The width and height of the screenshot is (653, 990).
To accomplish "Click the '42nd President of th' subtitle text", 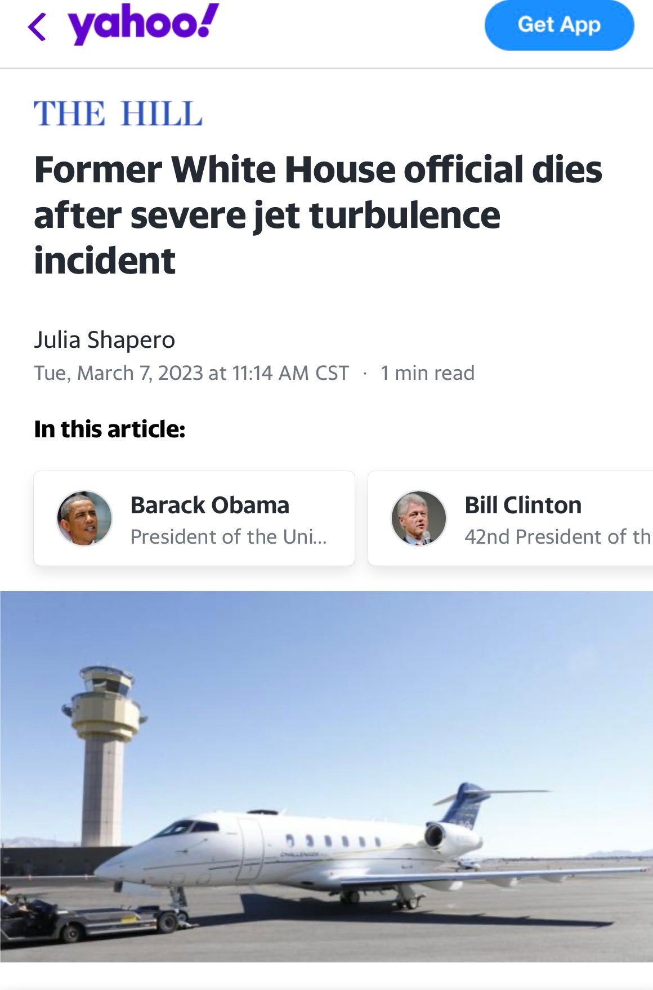I will tap(558, 537).
